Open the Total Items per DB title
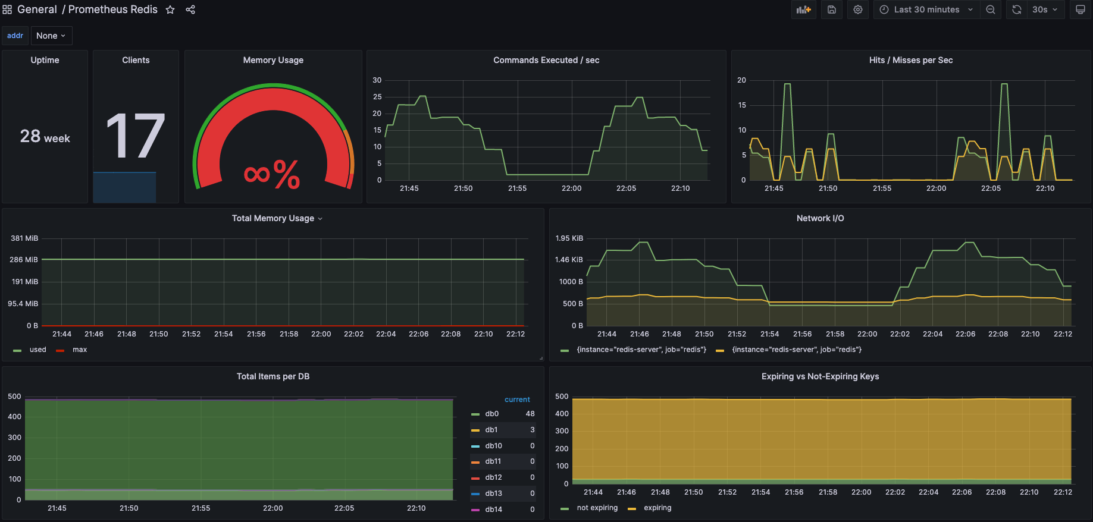This screenshot has height=522, width=1093. click(x=273, y=376)
